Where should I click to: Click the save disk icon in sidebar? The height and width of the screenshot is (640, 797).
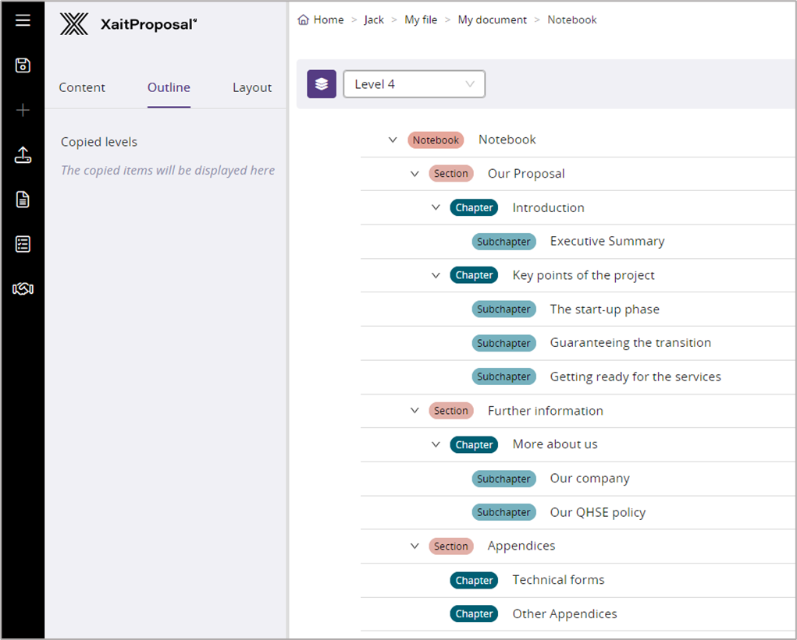point(23,65)
